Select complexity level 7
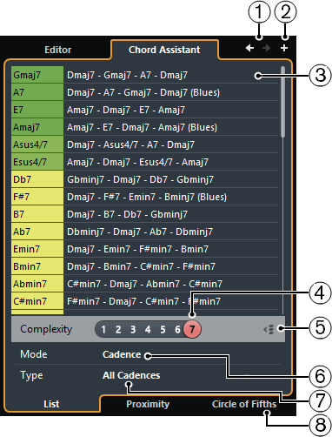 tap(192, 329)
